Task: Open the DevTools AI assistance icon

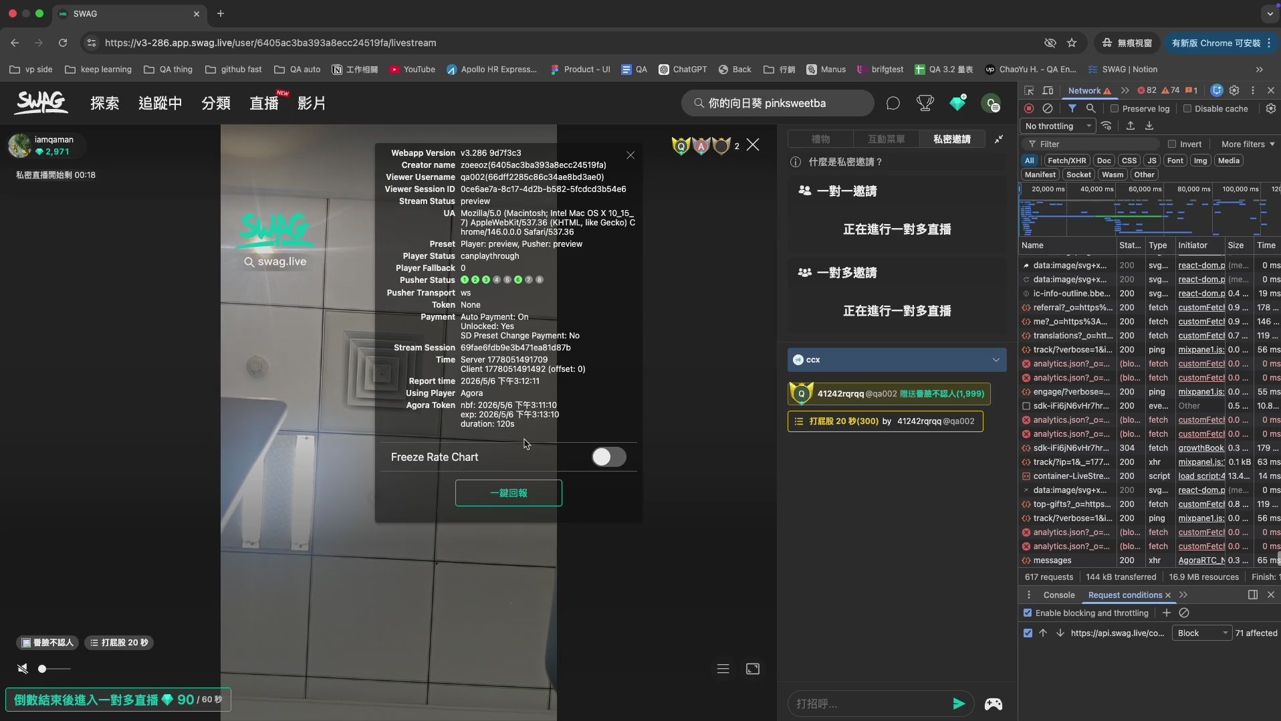Action: point(1217,90)
